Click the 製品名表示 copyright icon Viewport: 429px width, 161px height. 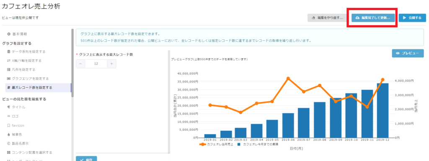tap(9, 143)
